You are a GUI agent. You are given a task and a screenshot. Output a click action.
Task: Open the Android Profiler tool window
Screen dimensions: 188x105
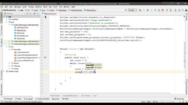click(43, 99)
